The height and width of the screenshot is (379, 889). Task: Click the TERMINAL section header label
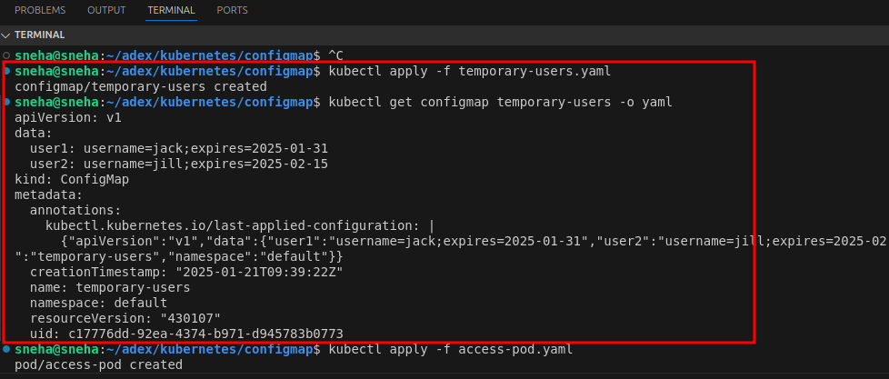click(40, 35)
